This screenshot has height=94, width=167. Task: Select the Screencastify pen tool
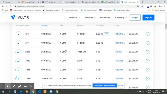point(14,86)
